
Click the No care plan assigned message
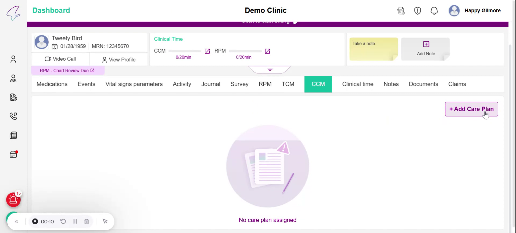click(x=267, y=220)
